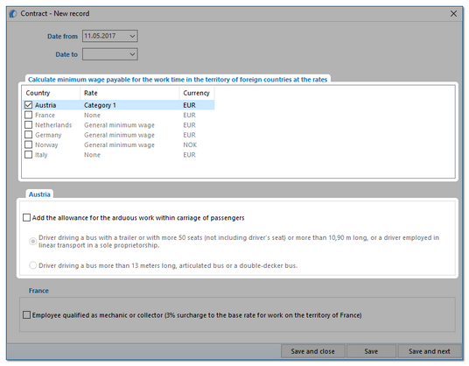Uncheck the Austria country checkbox
This screenshot has width=469, height=366.
tap(28, 105)
